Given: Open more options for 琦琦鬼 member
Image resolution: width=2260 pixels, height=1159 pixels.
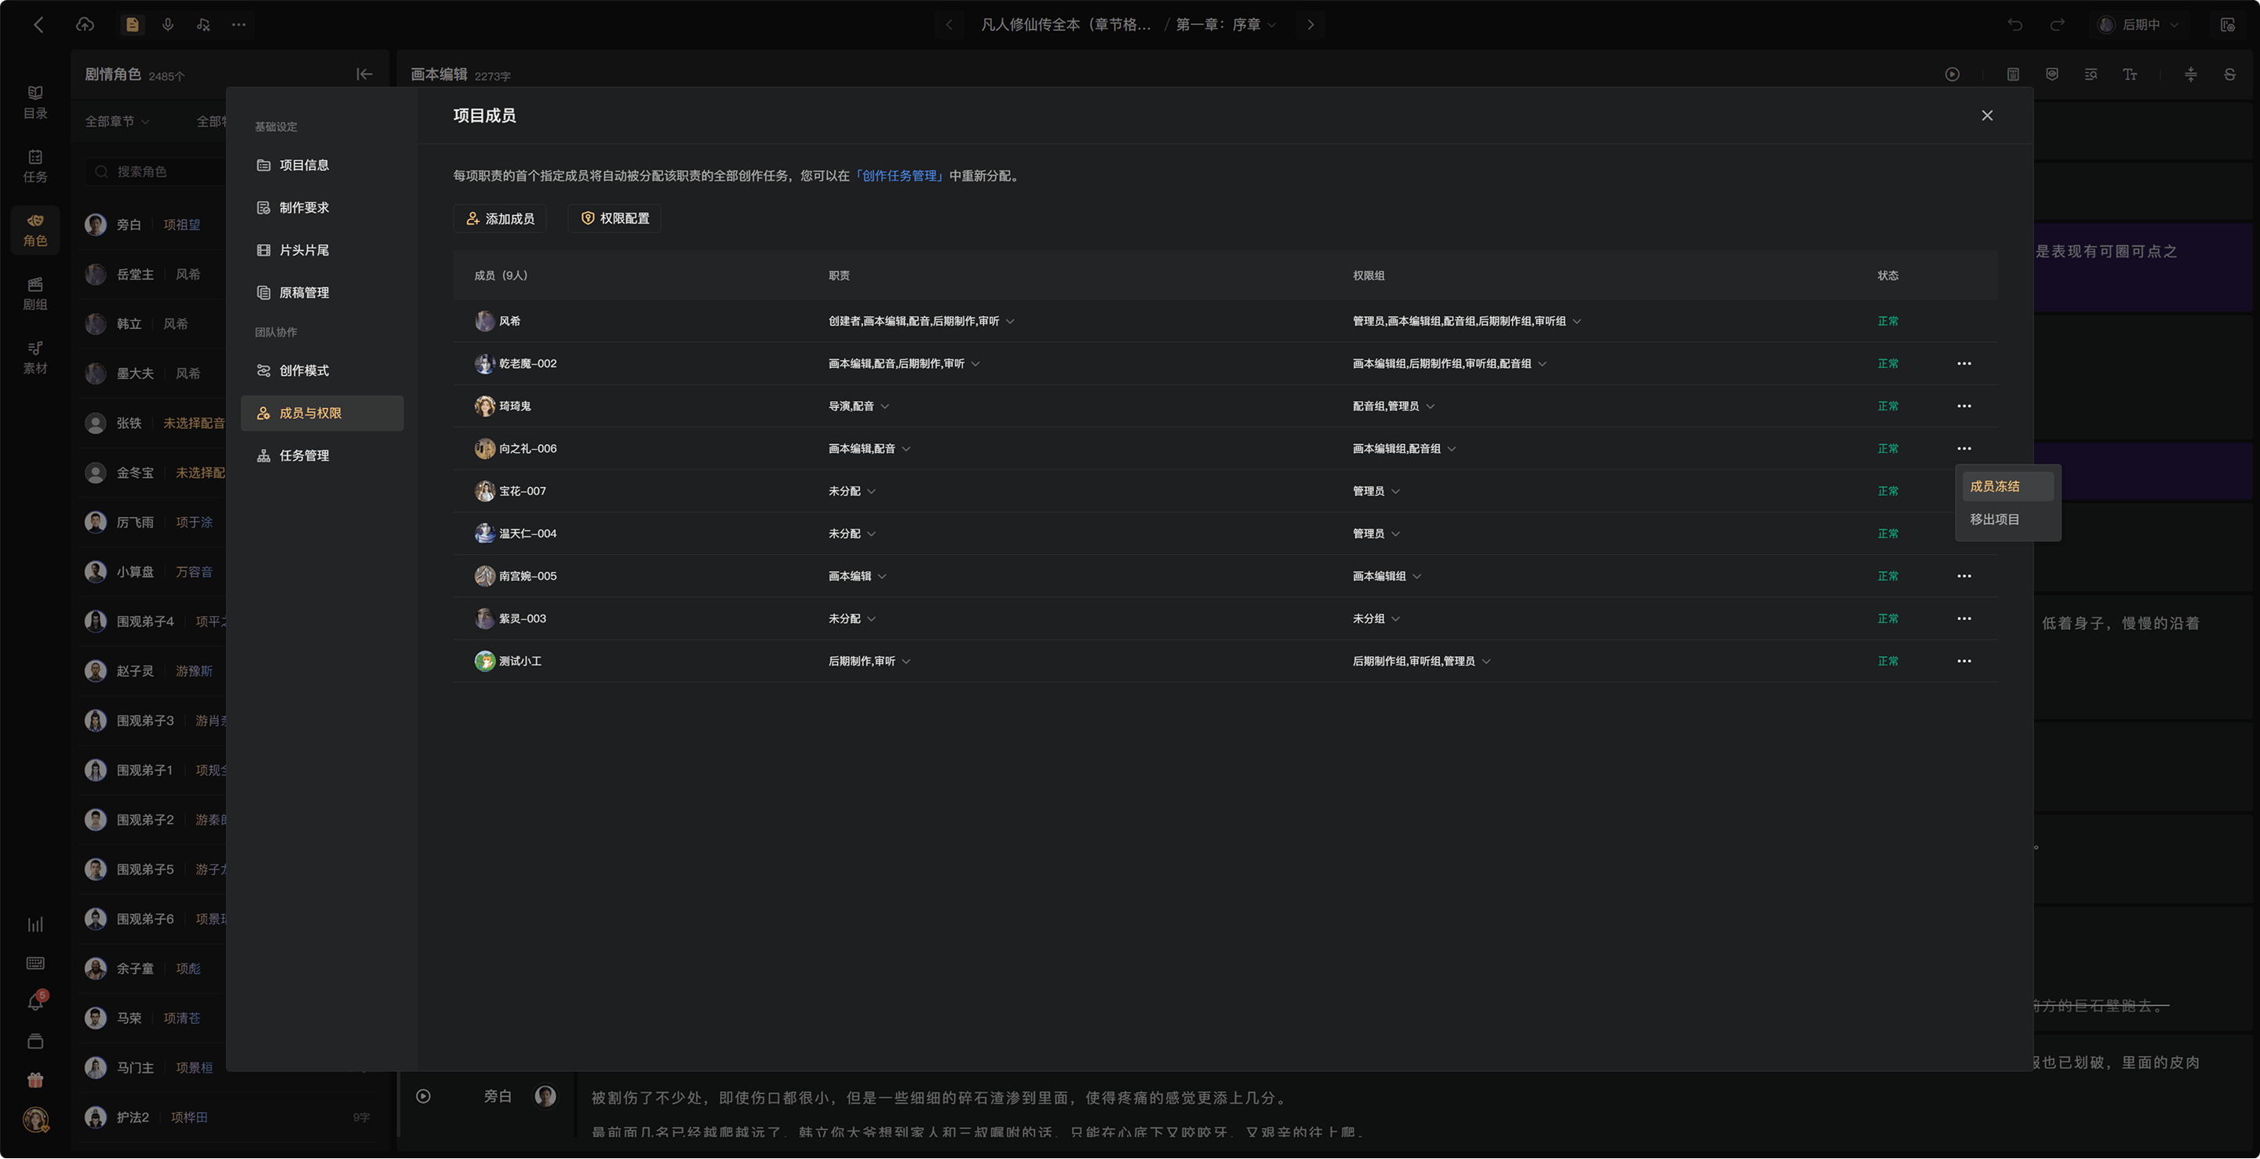Looking at the screenshot, I should tap(1963, 406).
